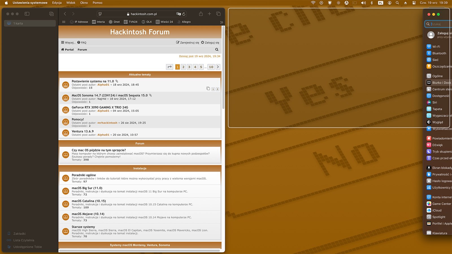This screenshot has width=452, height=254.
Task: Open topic Postawienie systemu na 11.0
Action: 93,81
